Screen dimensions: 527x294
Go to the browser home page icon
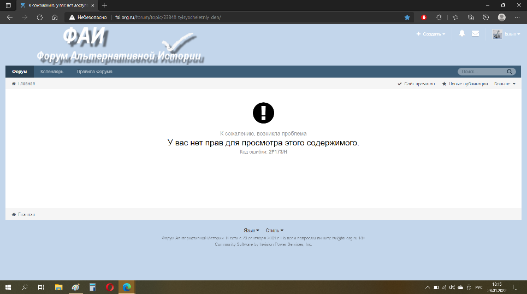[x=55, y=17]
